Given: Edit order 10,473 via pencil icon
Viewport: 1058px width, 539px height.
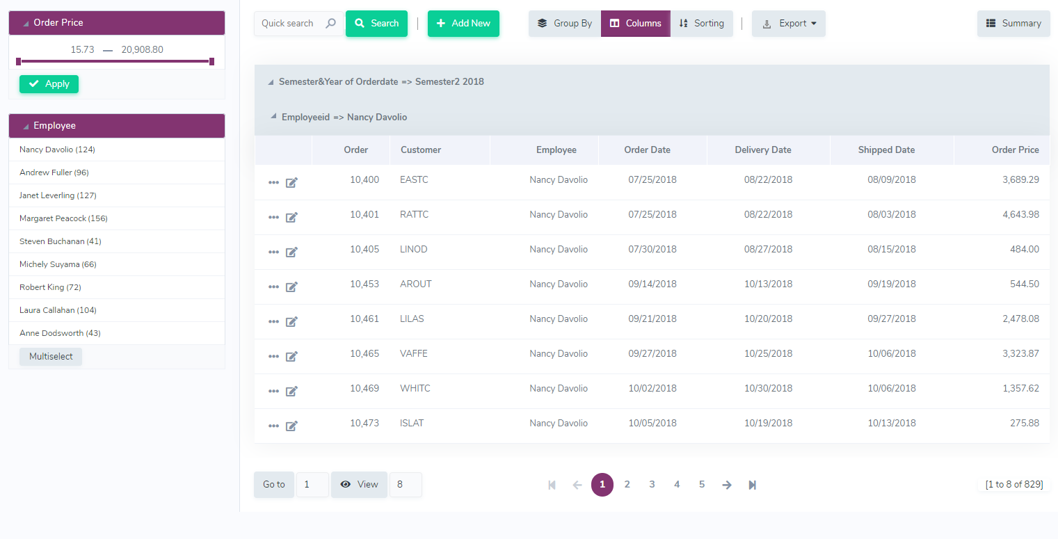Looking at the screenshot, I should [x=292, y=426].
